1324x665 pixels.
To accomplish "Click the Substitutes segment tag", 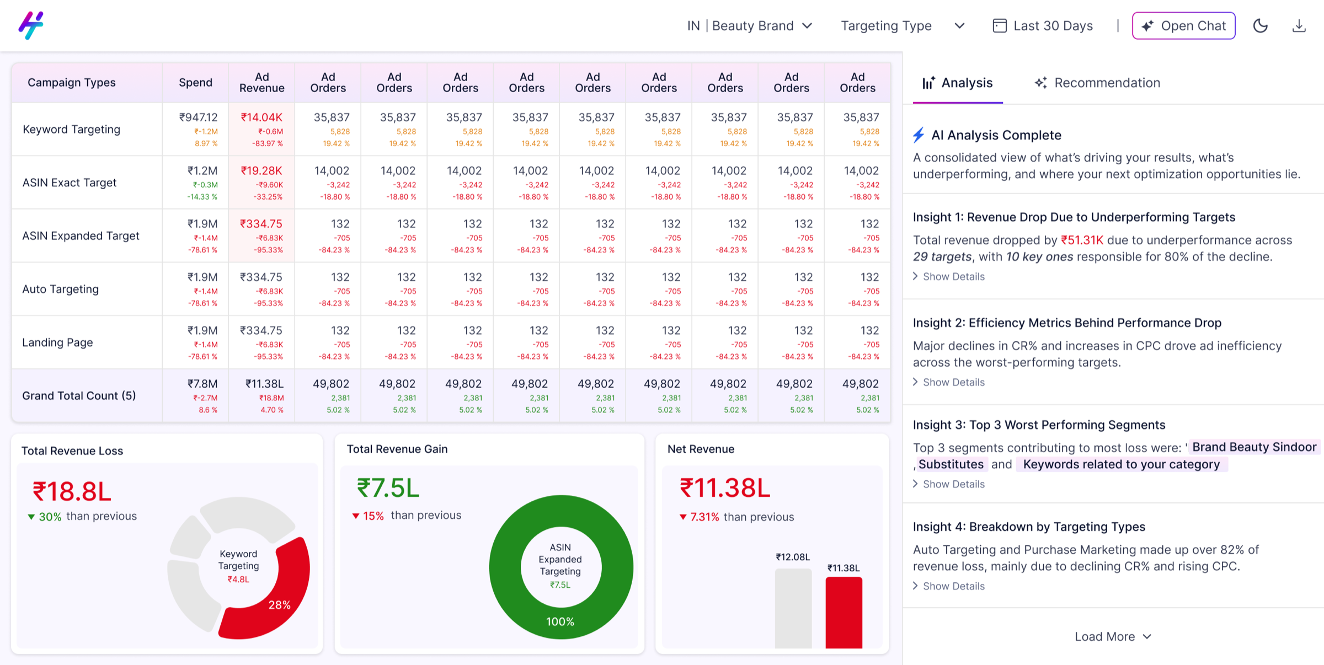I will pos(951,464).
